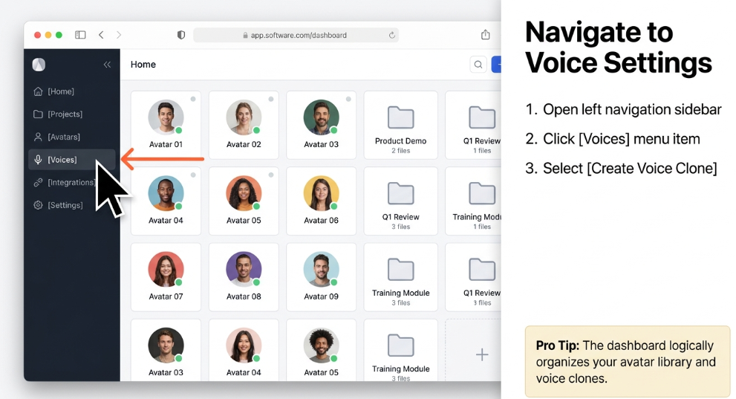Screen dimensions: 736x399
Task: Go back using the browser back arrow
Action: 101,35
